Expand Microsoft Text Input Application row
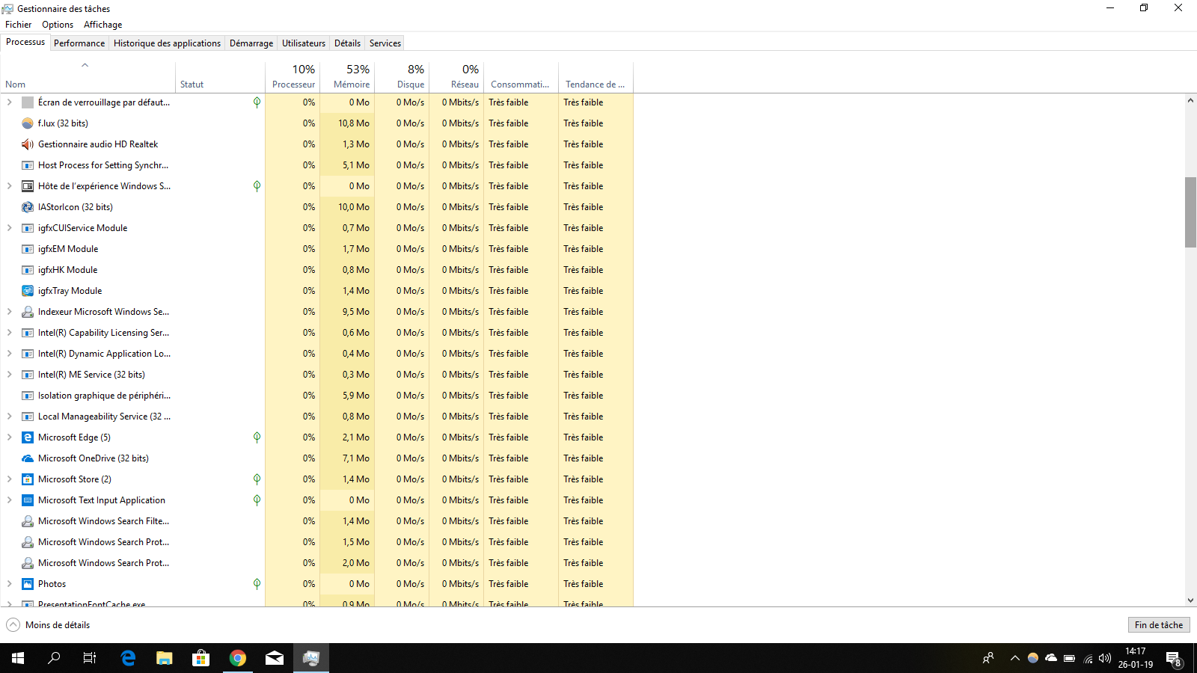The width and height of the screenshot is (1197, 673). click(9, 500)
